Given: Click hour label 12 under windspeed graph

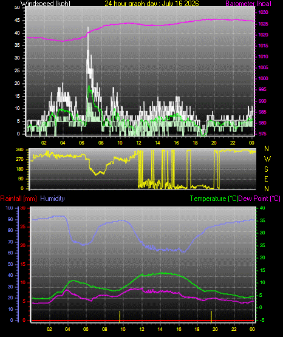Looking at the screenshot, I should pyautogui.click(x=138, y=143).
